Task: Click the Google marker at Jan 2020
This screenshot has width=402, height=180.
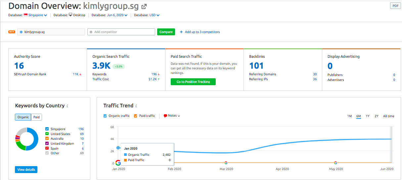Action: 118,162
